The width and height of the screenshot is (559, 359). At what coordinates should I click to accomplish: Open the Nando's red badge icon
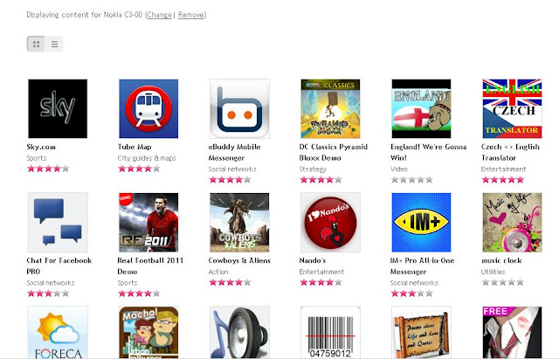tap(330, 223)
